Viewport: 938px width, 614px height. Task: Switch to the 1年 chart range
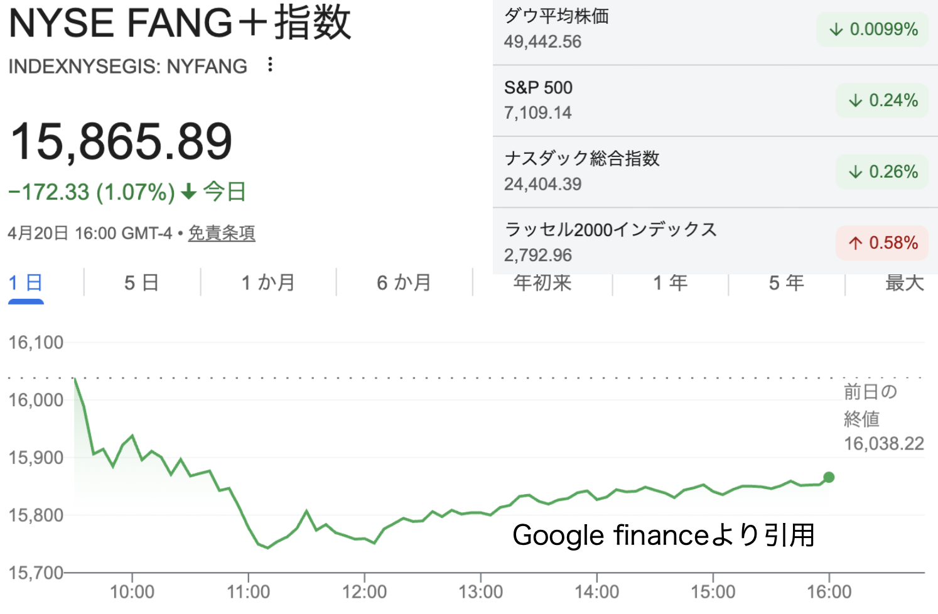pos(670,283)
